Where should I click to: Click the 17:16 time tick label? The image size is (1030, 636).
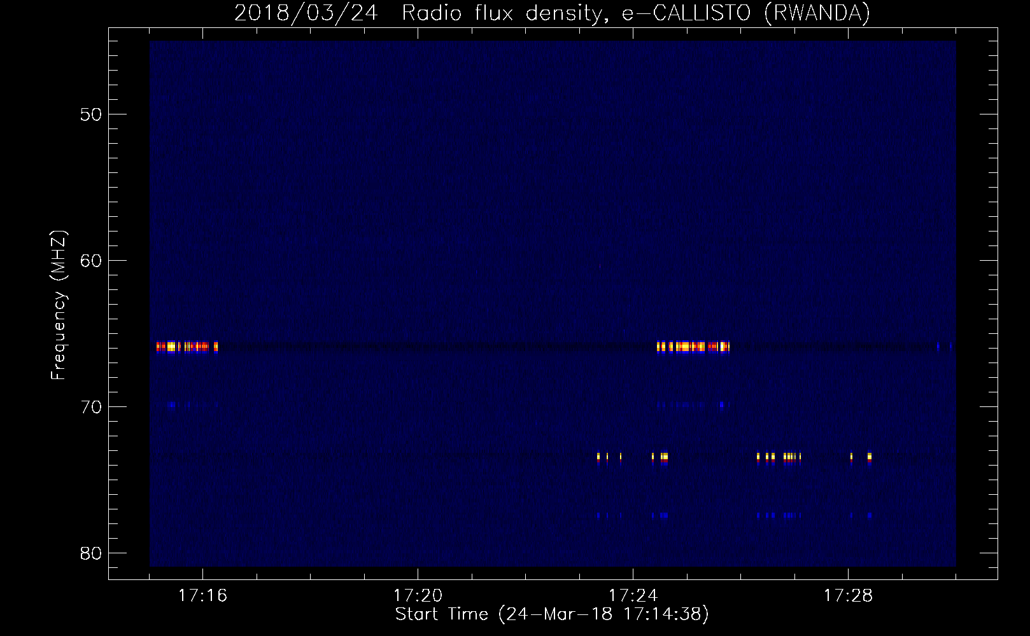[202, 596]
